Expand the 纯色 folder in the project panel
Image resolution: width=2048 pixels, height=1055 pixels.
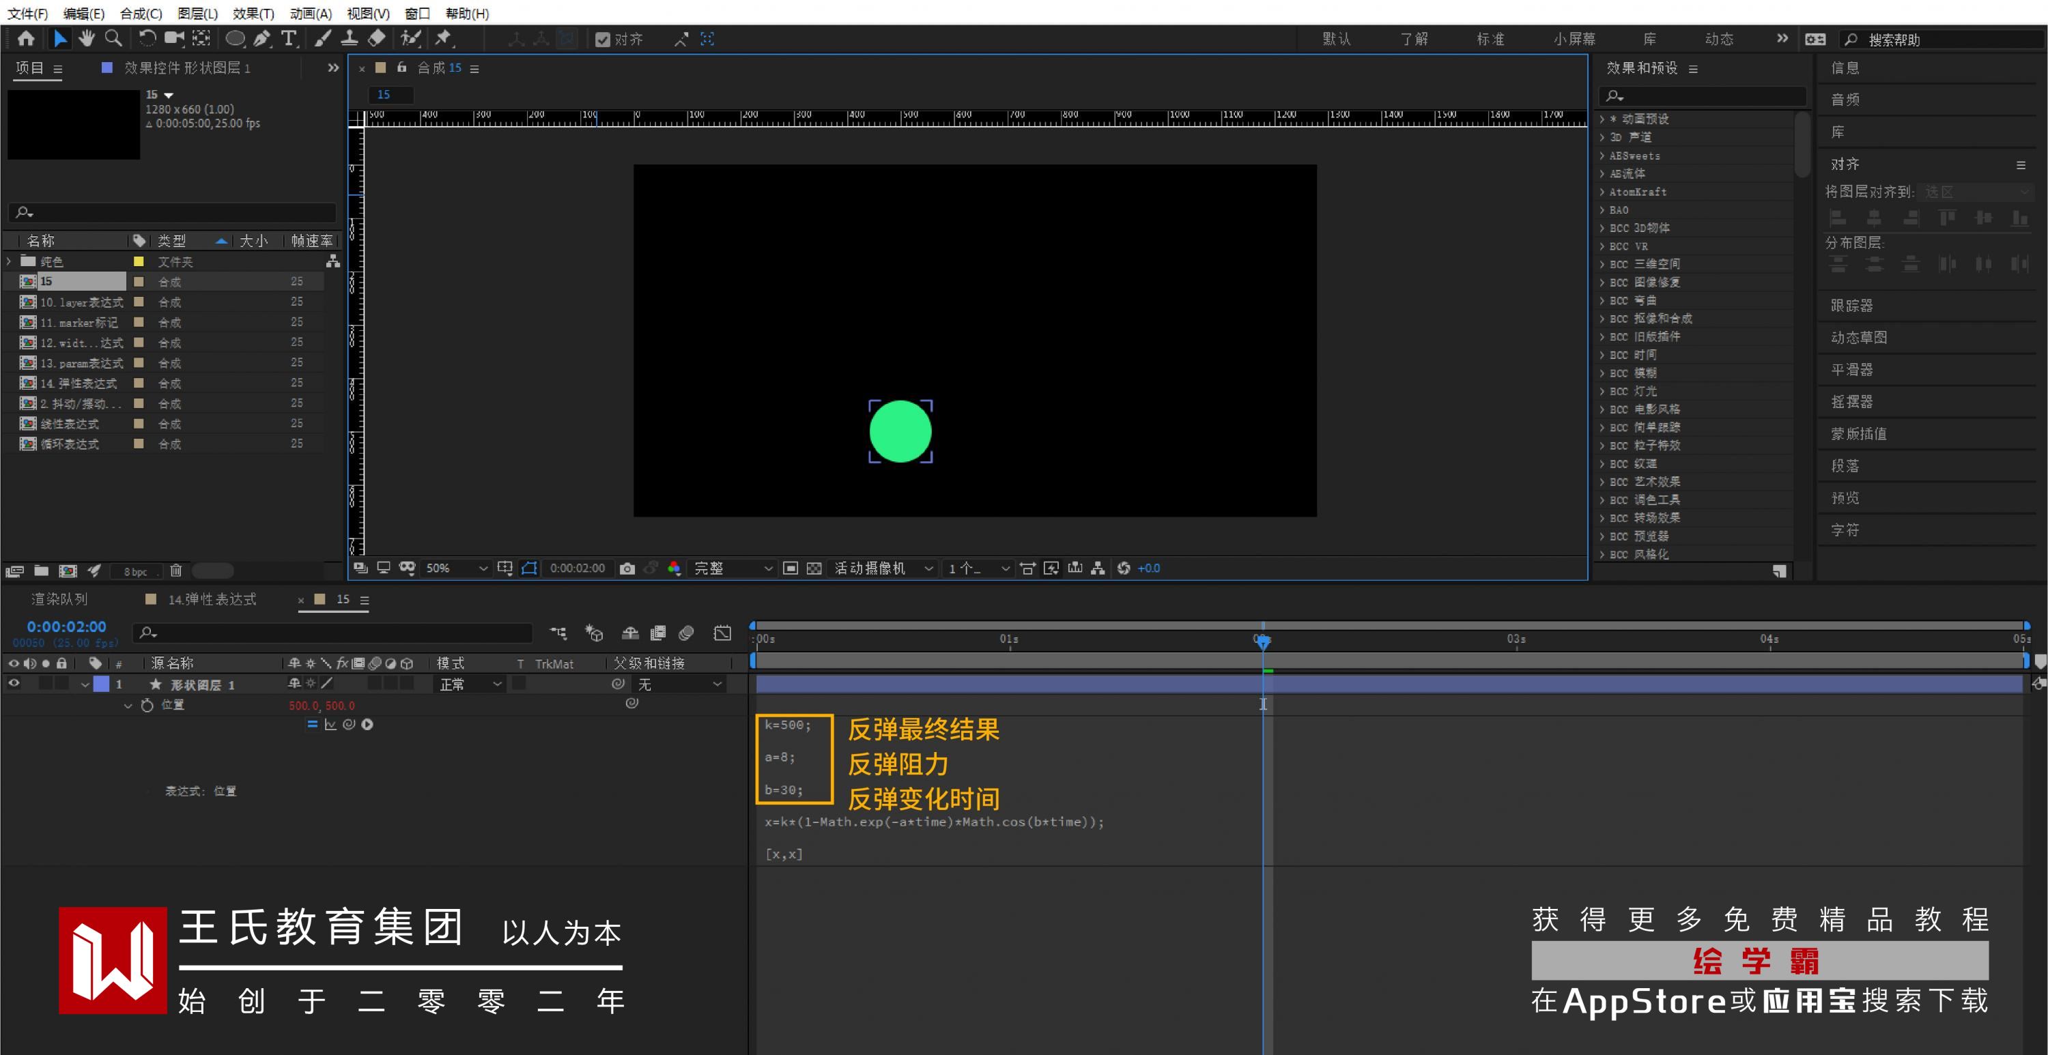(x=10, y=261)
